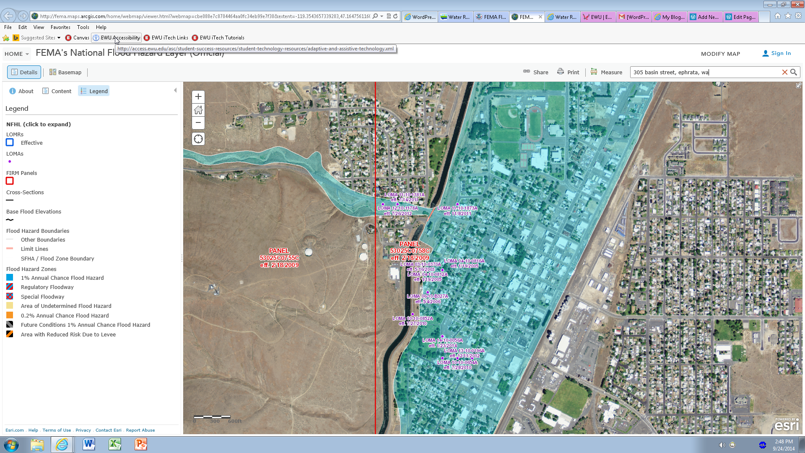Open browser settings gear icon

pos(798,16)
